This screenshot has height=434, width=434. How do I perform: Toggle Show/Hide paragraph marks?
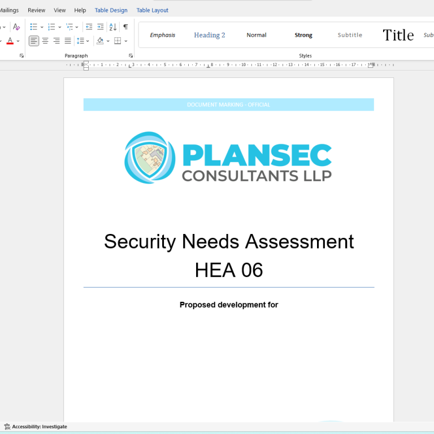click(125, 27)
